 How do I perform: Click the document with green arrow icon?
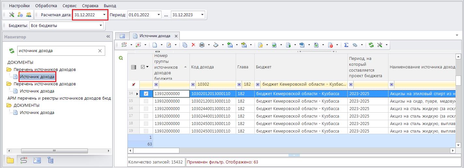pos(288,45)
